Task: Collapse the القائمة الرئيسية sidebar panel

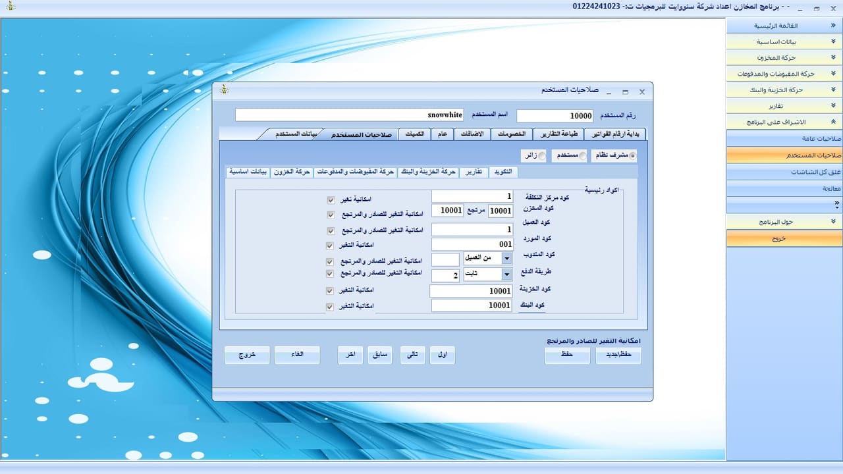Action: (x=834, y=26)
